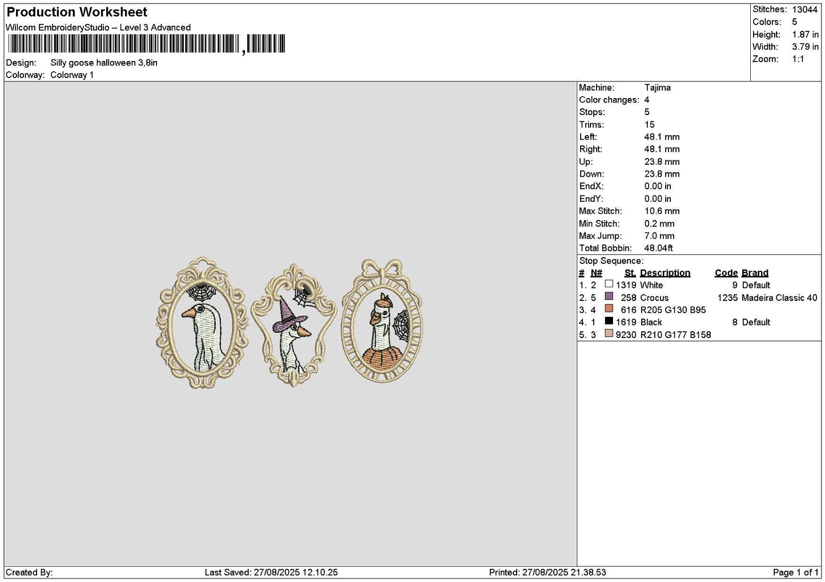
Task: Click the code '1235' in Crocus row
Action: click(x=727, y=298)
